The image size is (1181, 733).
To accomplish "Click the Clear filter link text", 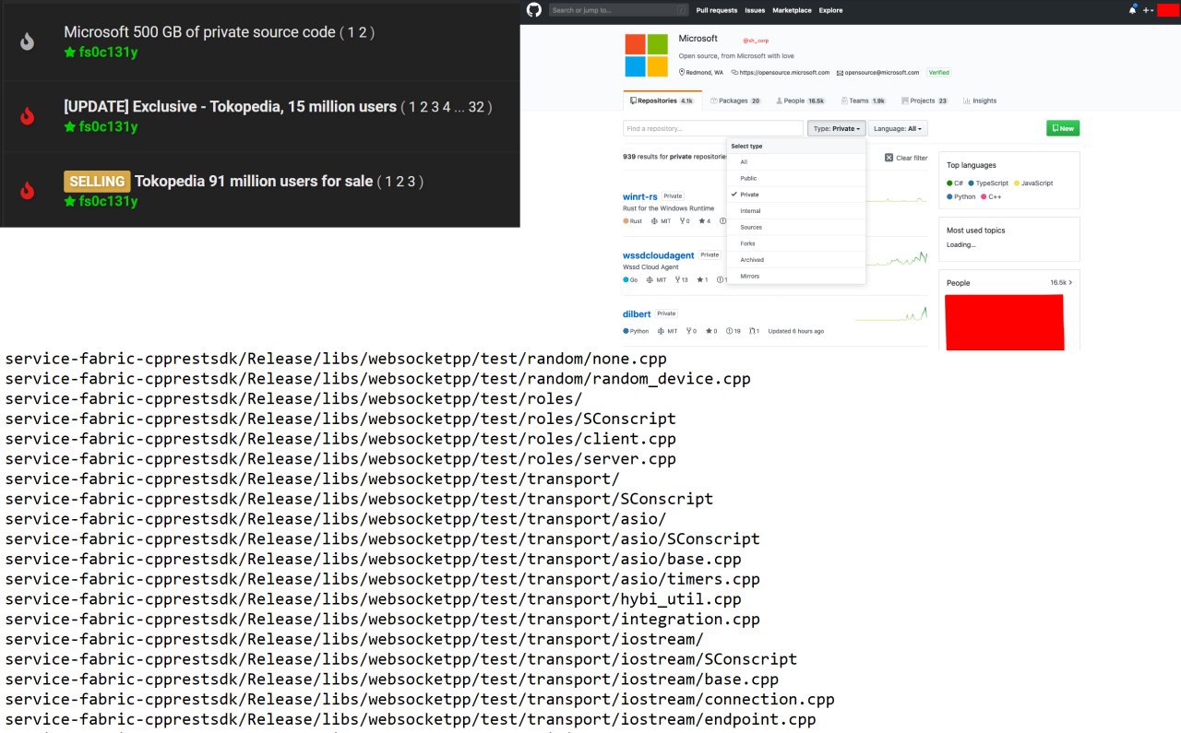I will click(x=912, y=158).
